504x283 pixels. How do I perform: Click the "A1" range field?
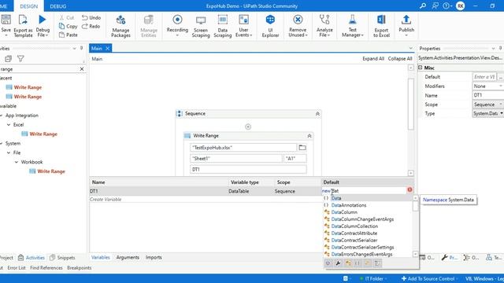(x=295, y=159)
